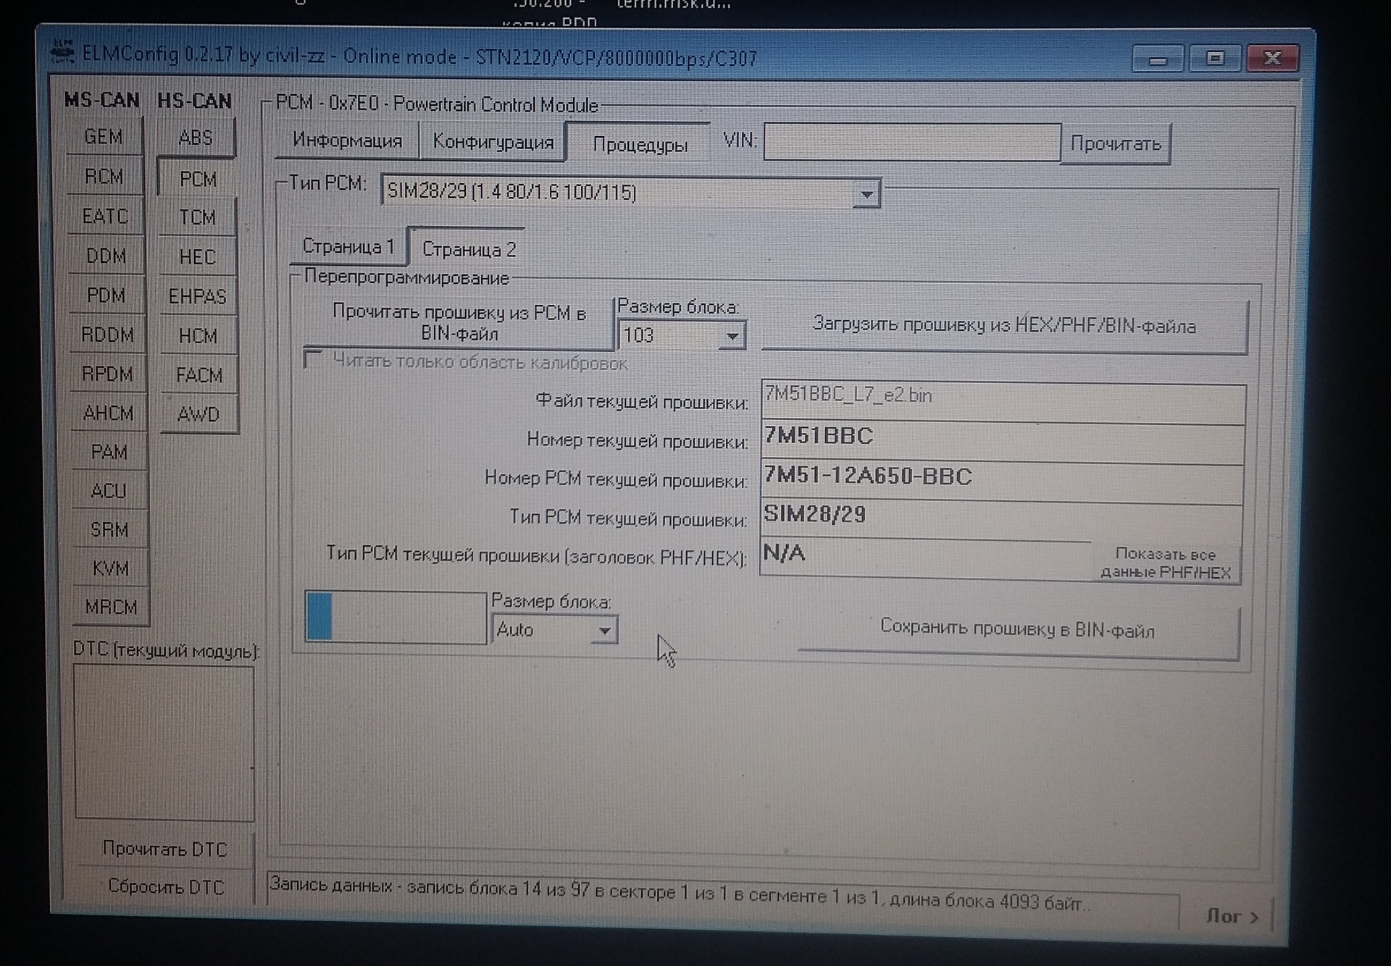Click the VIN input field
Image resolution: width=1391 pixels, height=966 pixels.
(x=911, y=142)
